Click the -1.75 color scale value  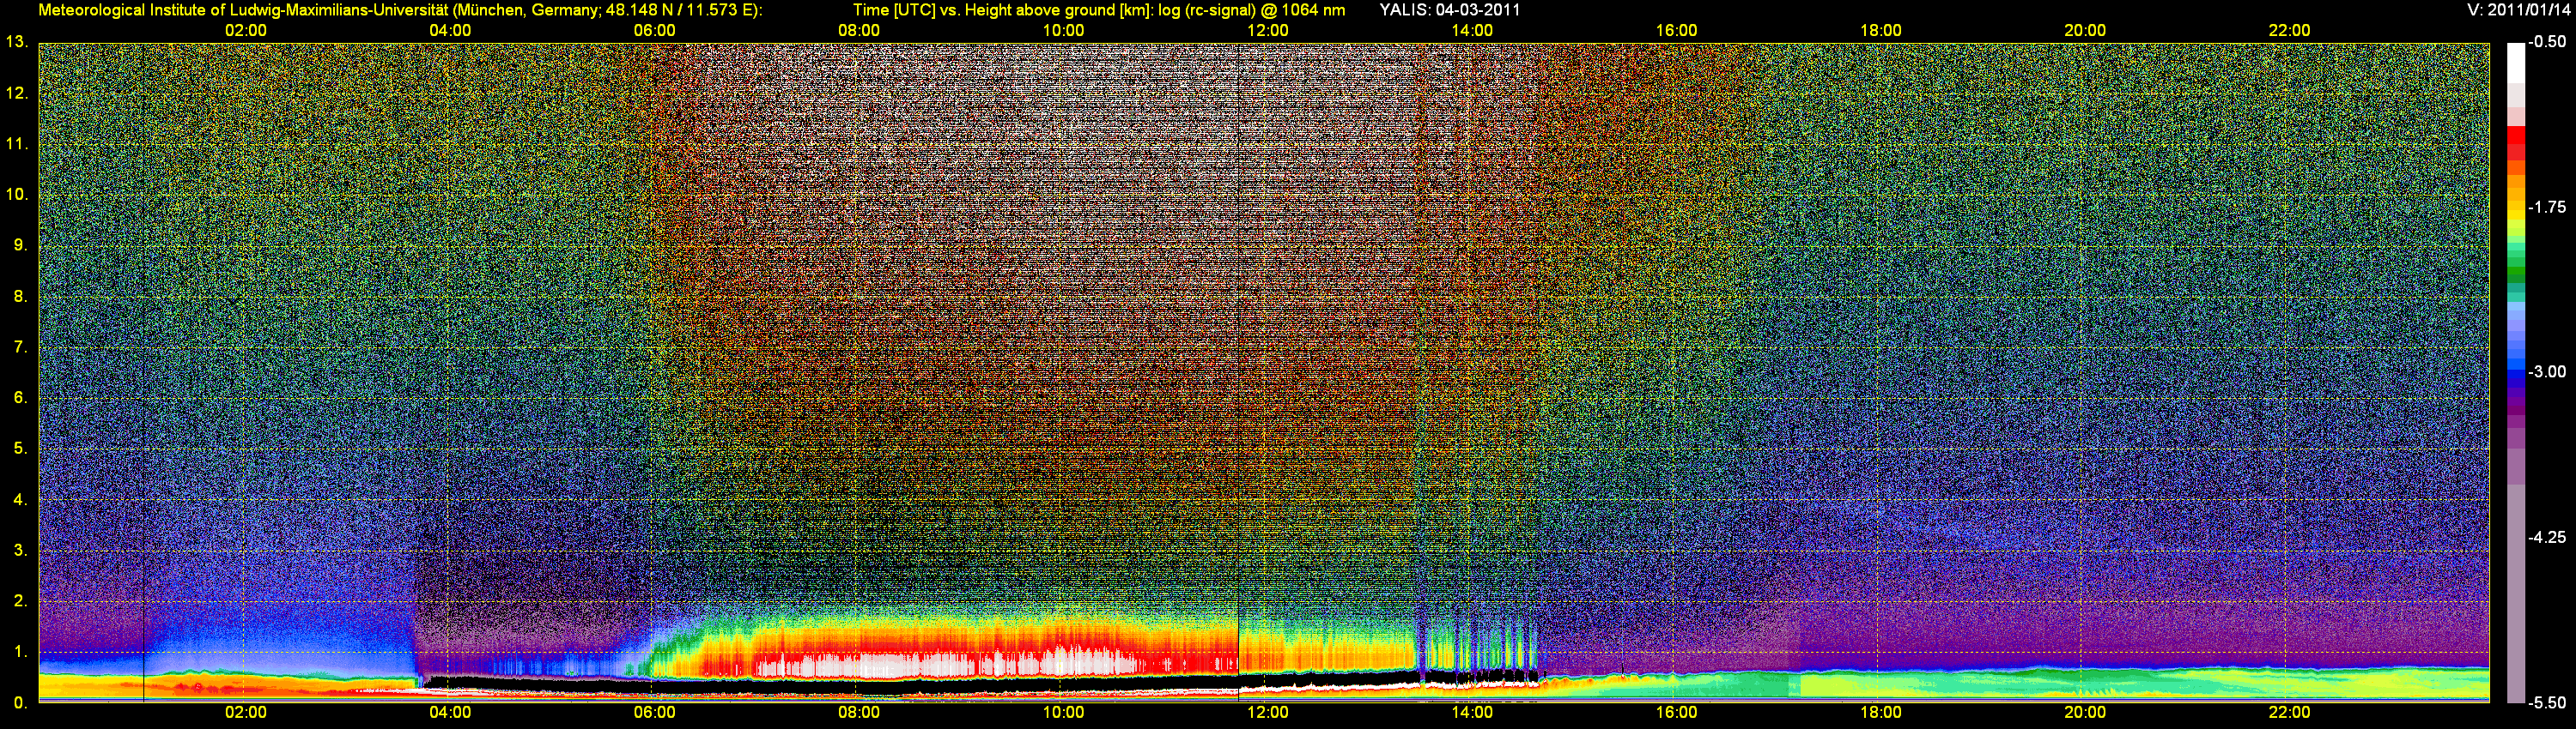coord(2547,208)
